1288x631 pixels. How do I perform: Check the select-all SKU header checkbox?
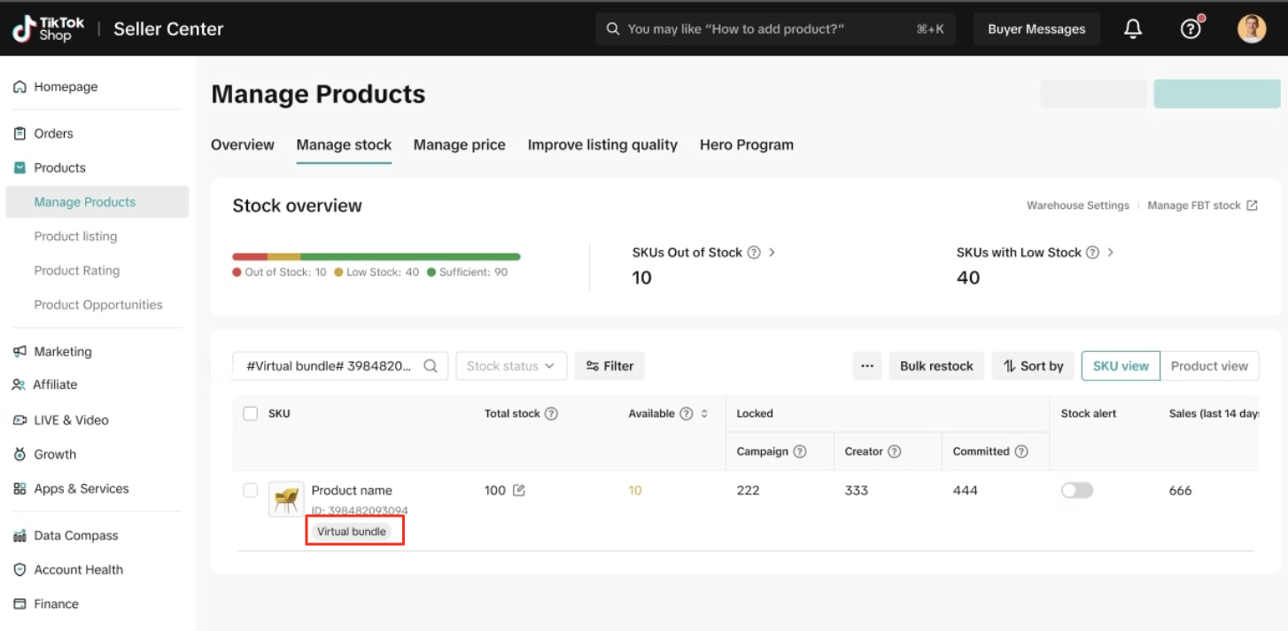tap(251, 414)
